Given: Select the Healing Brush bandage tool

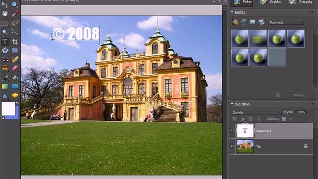Looking at the screenshot, I should click(15, 59).
